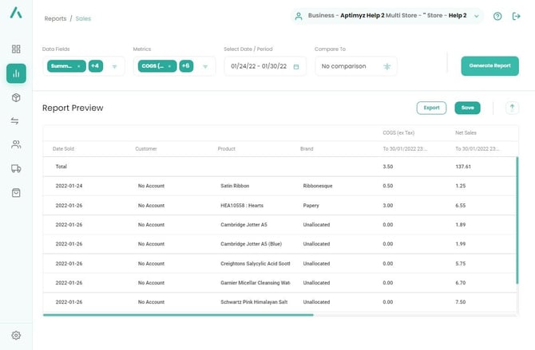
Task: Remove the COGS chip from Metrics
Action: (x=169, y=66)
